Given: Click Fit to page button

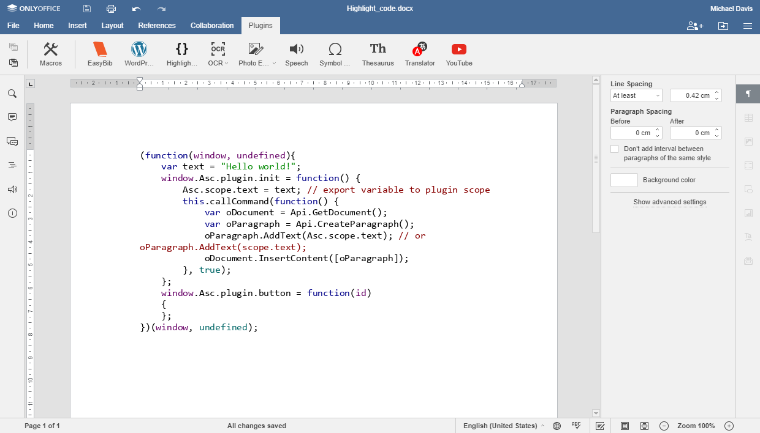Looking at the screenshot, I should 625,426.
